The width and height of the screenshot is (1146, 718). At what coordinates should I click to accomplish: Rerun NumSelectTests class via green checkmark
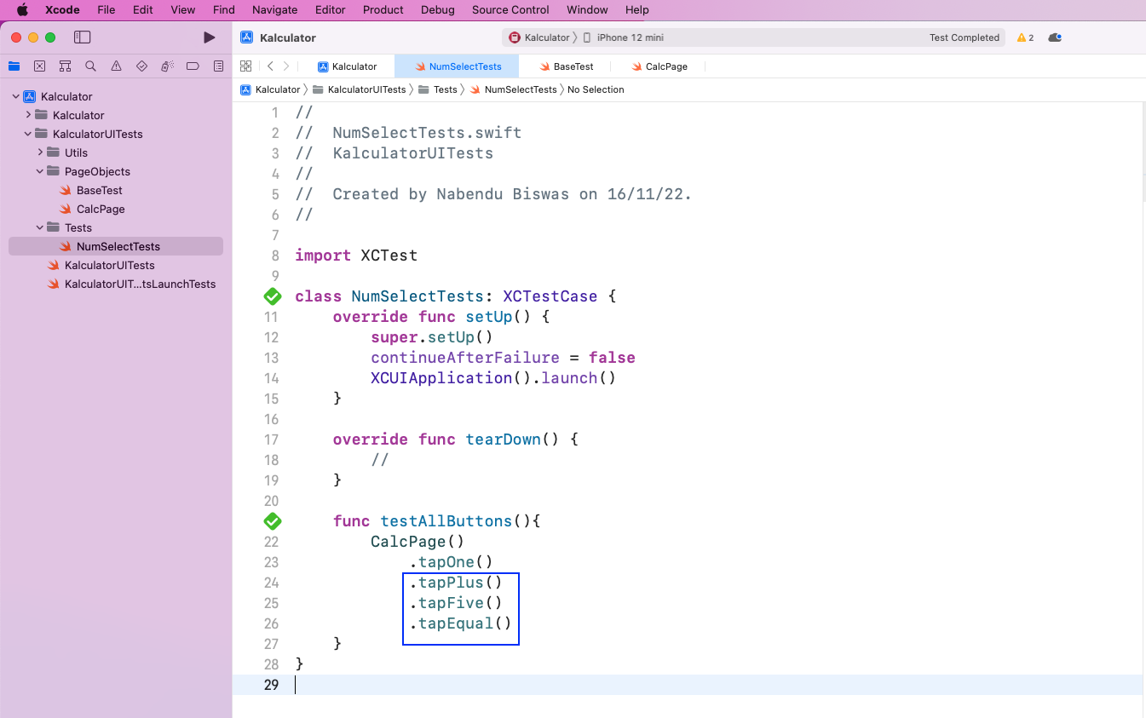272,296
